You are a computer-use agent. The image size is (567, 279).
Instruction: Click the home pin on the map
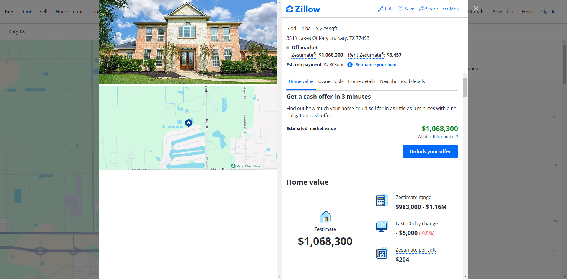coord(189,123)
